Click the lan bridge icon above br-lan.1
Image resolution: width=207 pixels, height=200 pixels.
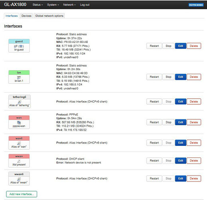(x=19, y=77)
